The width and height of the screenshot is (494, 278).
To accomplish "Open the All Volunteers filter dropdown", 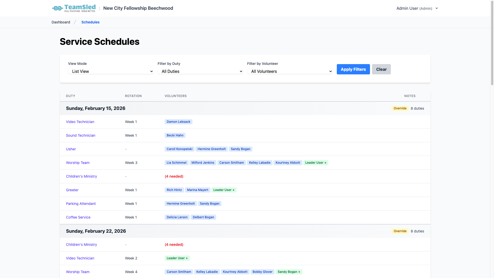I will (x=290, y=71).
